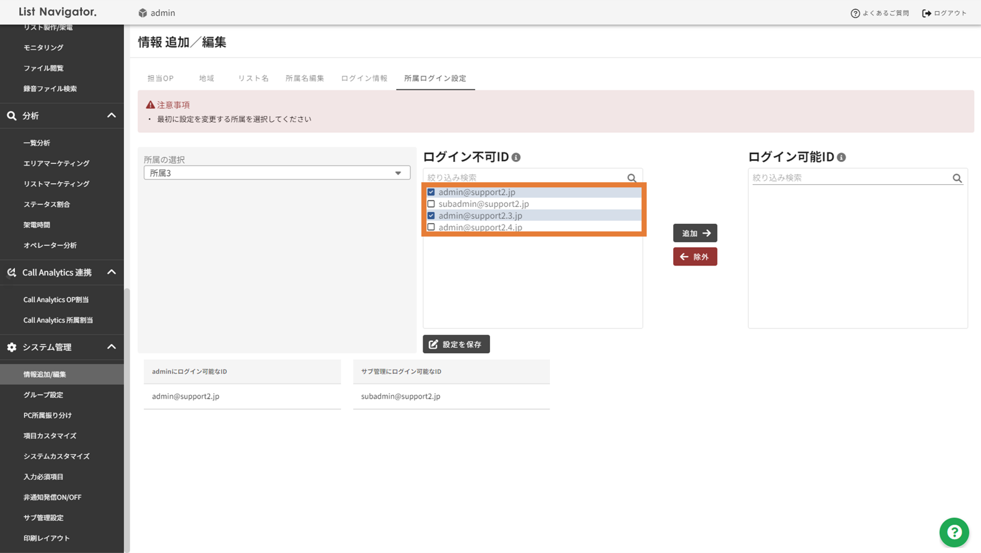The height and width of the screenshot is (553, 981).
Task: Click the sidebar vertical scrollbar
Action: pos(126,410)
